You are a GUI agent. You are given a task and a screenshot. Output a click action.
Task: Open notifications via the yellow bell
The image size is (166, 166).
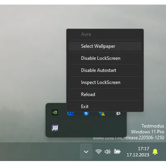pyautogui.click(x=155, y=152)
